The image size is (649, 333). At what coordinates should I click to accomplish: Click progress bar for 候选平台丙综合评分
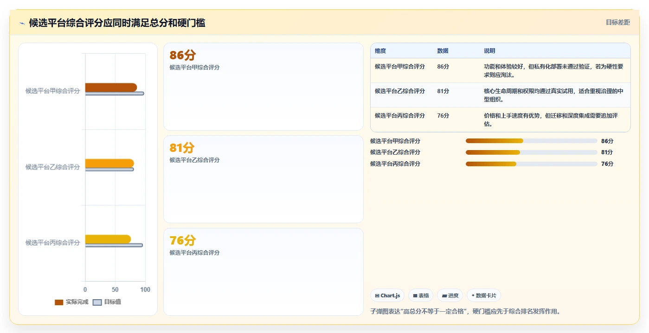click(532, 164)
